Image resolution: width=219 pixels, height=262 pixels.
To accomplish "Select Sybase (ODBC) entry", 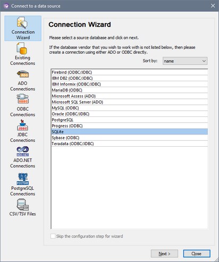I will (130, 138).
